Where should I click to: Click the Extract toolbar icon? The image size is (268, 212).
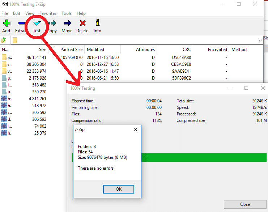tap(22, 23)
